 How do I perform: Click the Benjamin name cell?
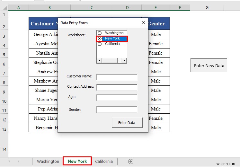tap(43, 127)
